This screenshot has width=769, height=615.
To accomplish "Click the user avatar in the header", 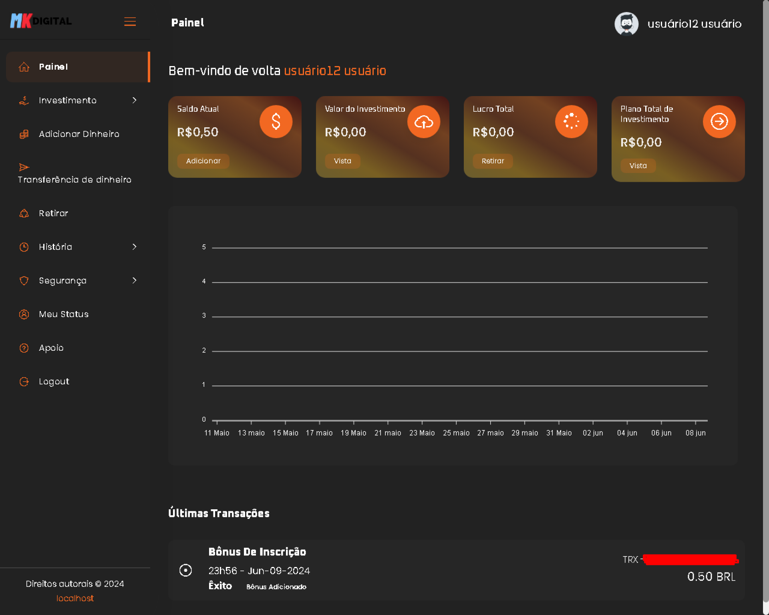I will pyautogui.click(x=626, y=24).
